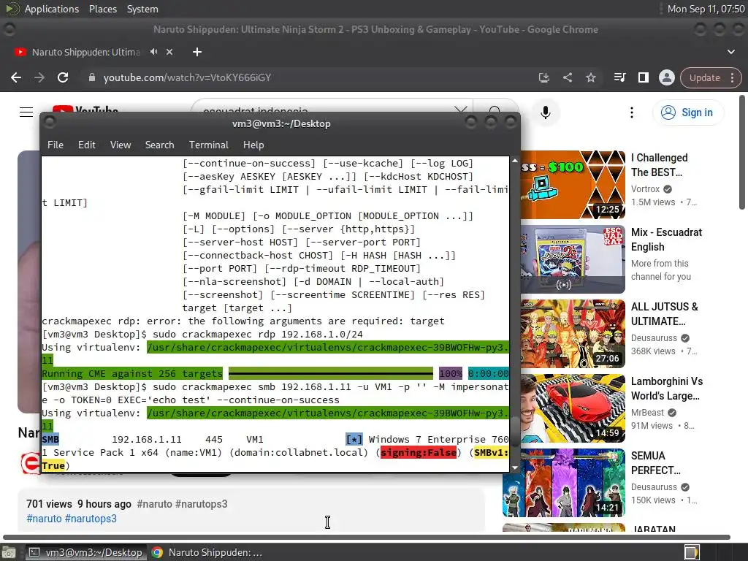Open Lamborghini Vs World's Large video thumbnail
748x561 pixels.
[x=573, y=408]
